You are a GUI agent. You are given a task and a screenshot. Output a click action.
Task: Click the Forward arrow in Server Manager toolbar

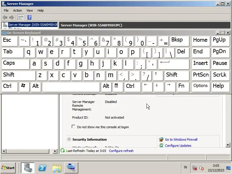12,17
